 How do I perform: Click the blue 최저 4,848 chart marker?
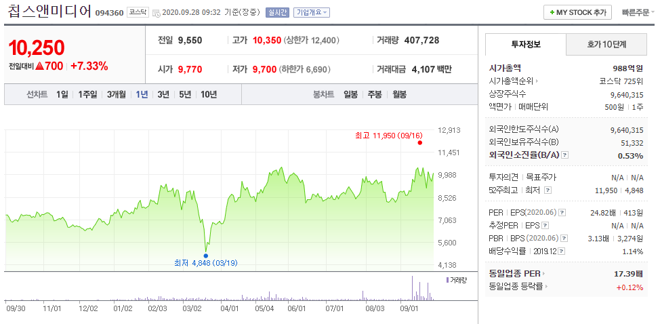click(205, 256)
